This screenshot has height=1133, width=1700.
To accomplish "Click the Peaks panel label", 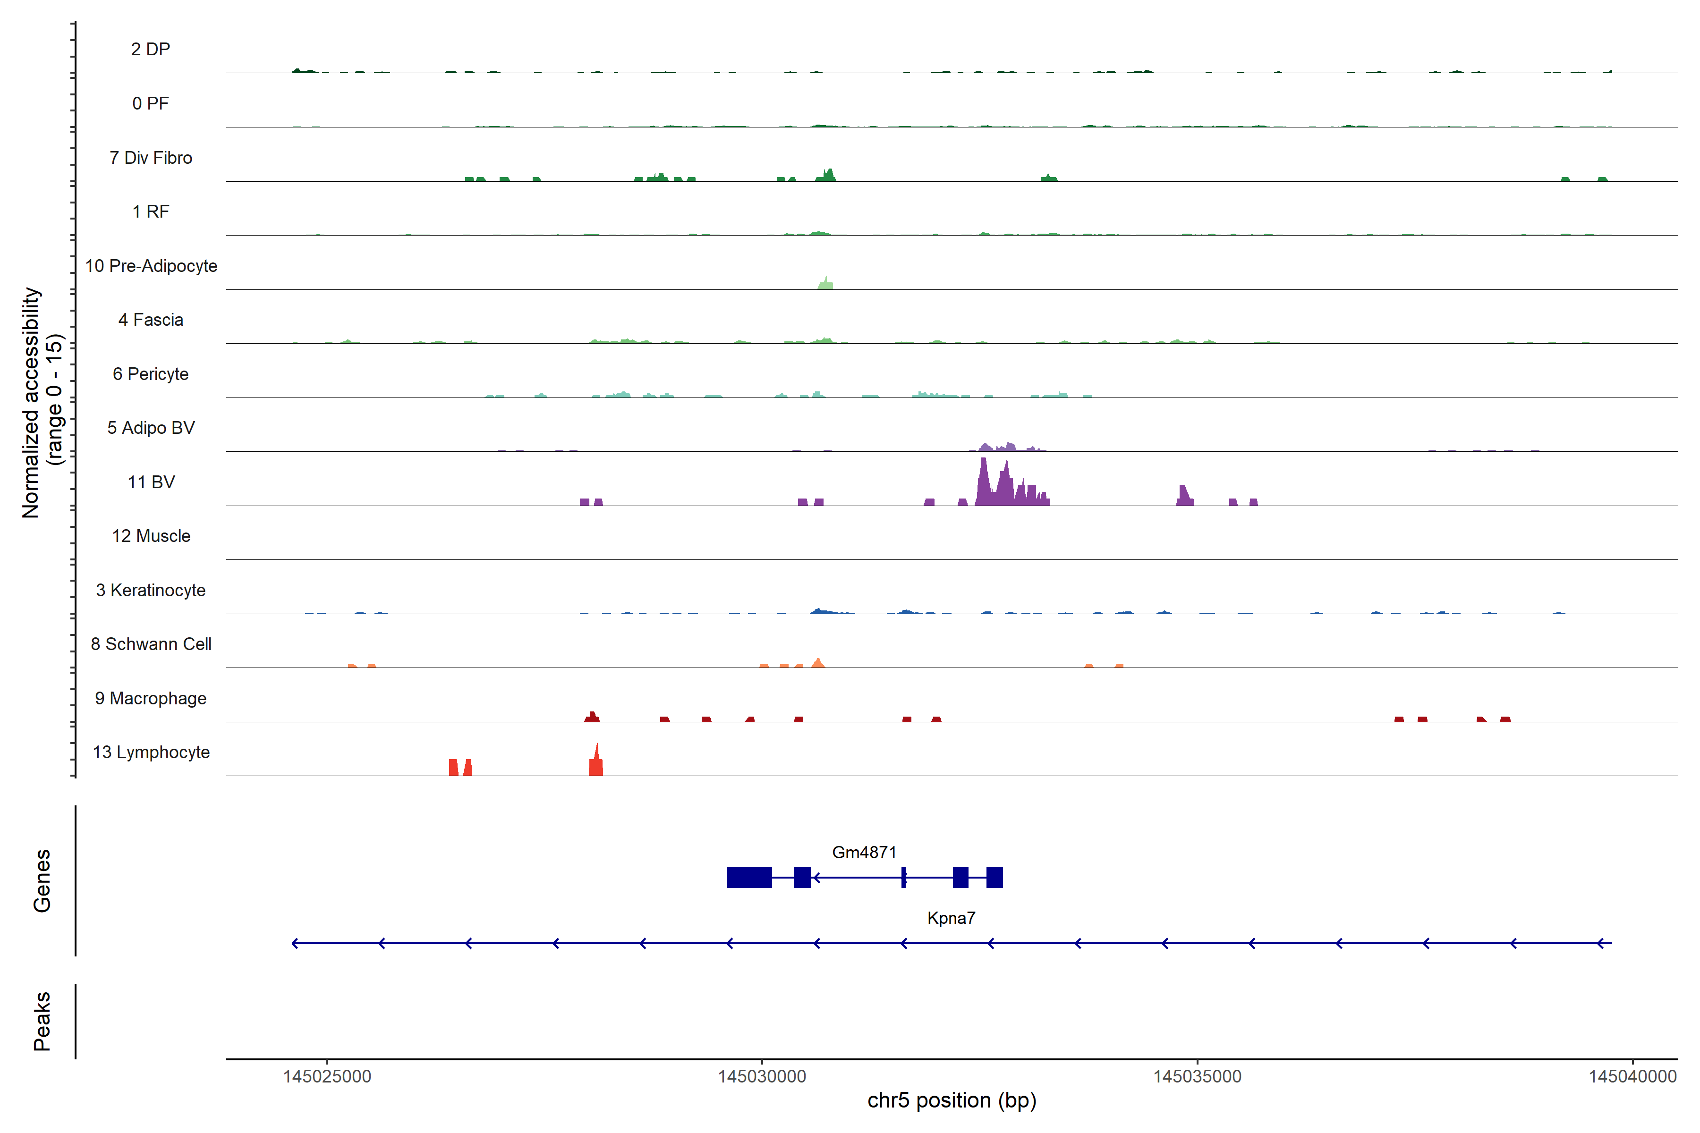I will [42, 1020].
